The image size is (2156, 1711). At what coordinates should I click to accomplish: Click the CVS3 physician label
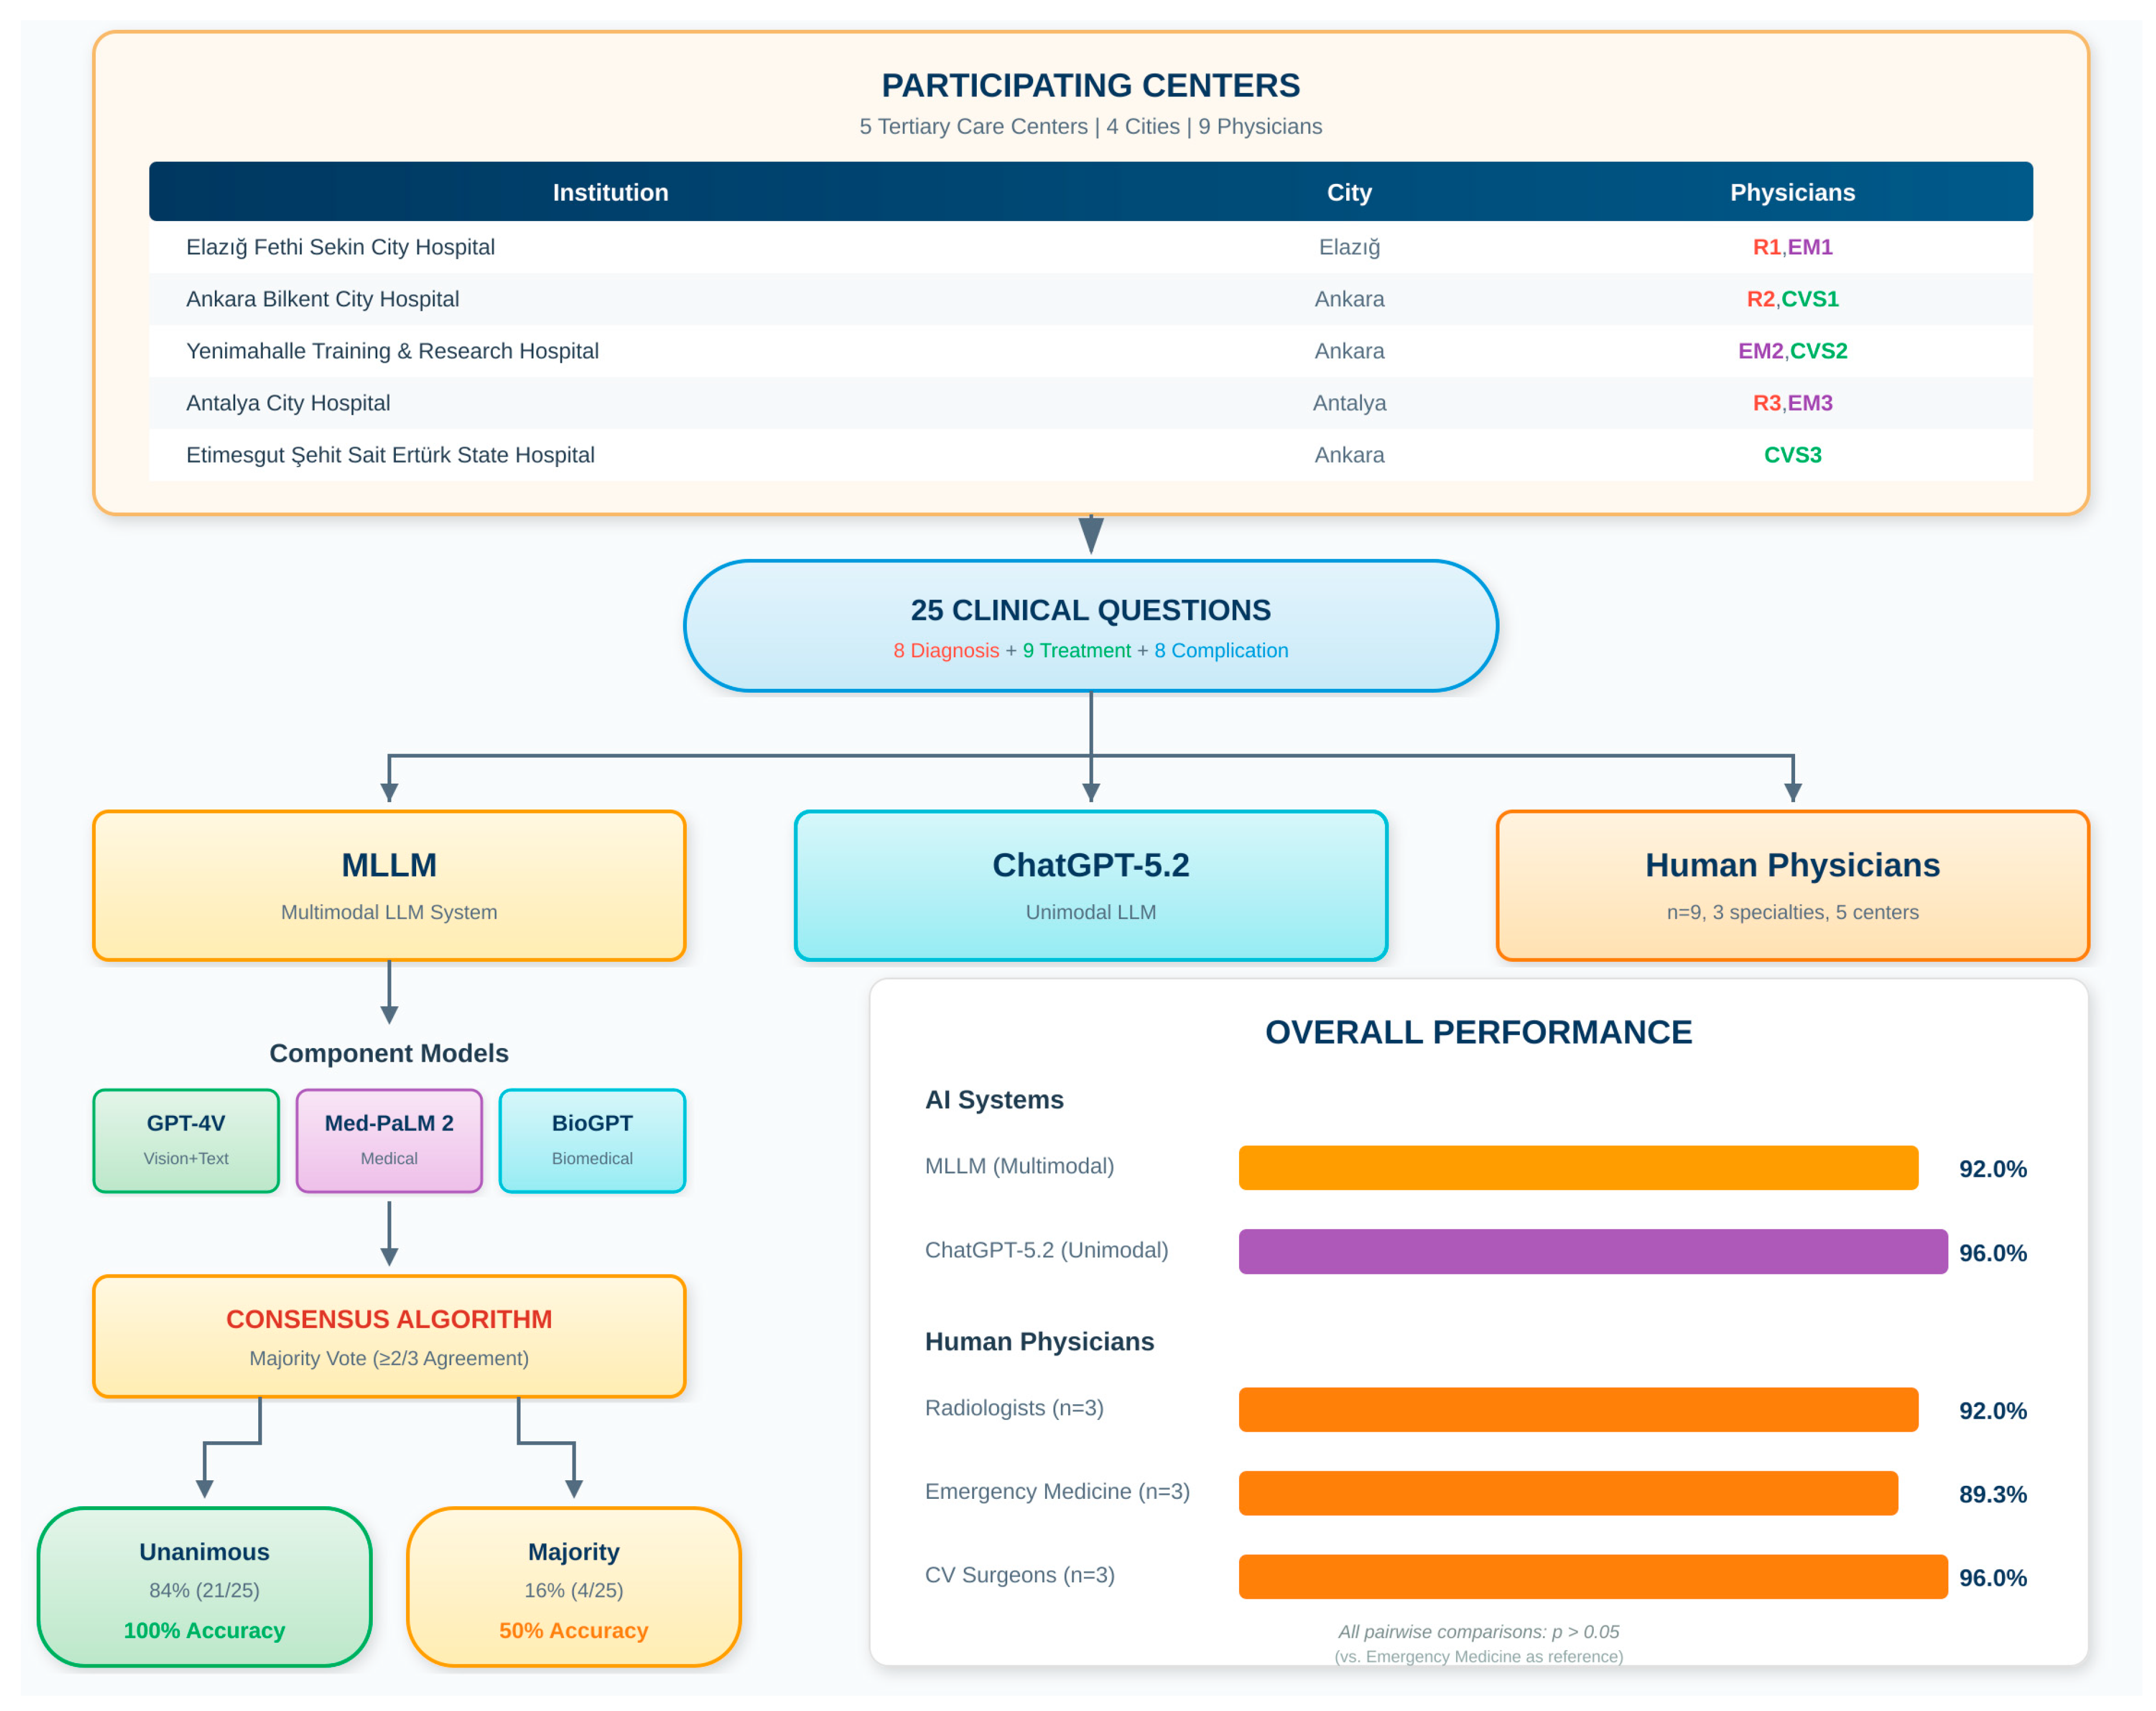tap(1791, 455)
